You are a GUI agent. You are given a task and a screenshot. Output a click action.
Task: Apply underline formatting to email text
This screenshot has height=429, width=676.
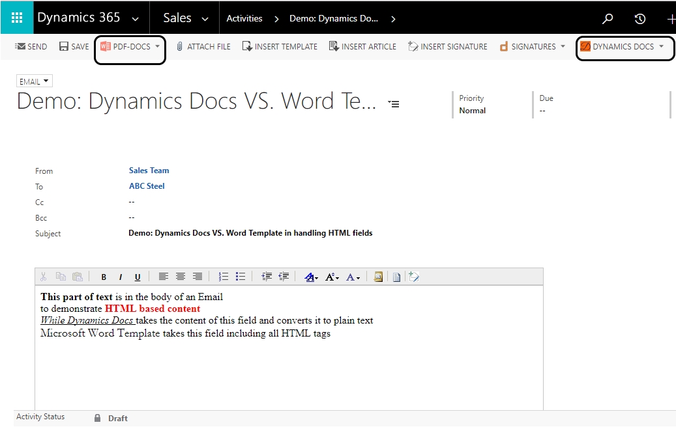pos(137,277)
